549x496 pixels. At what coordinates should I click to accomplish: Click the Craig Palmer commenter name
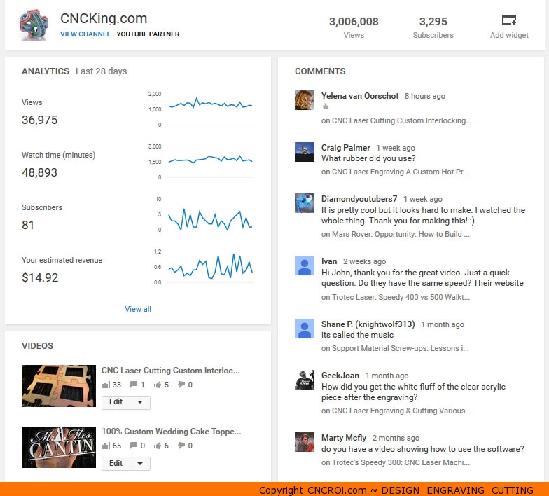[346, 148]
